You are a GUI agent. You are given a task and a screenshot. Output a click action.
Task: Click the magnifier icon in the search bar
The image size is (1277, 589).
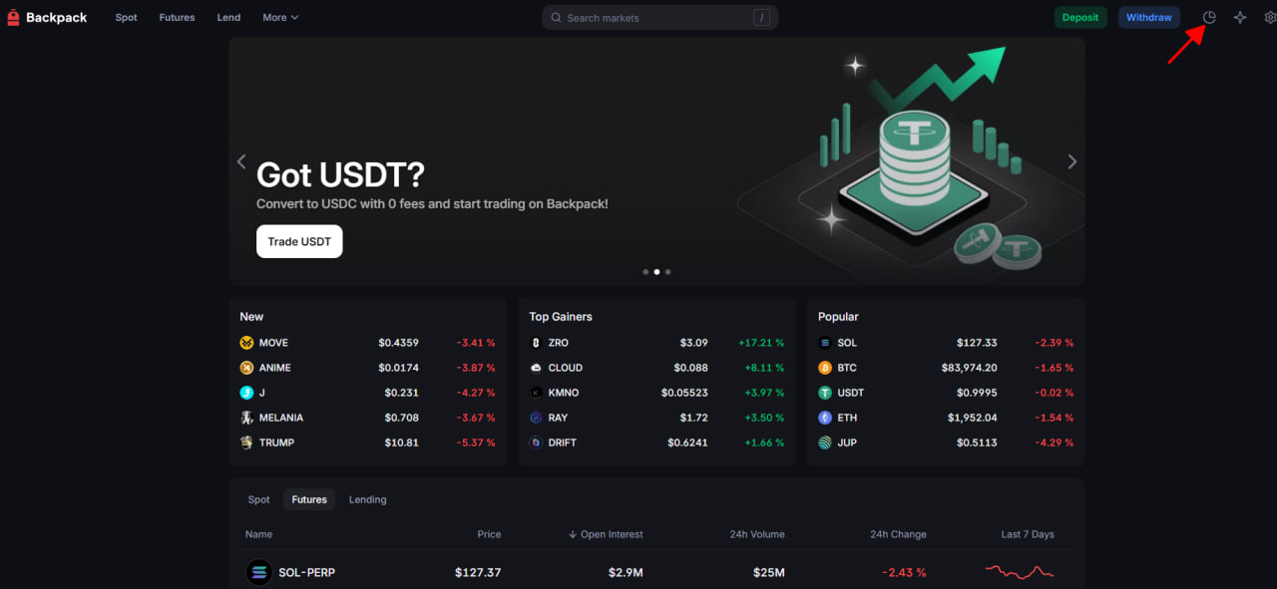click(557, 18)
